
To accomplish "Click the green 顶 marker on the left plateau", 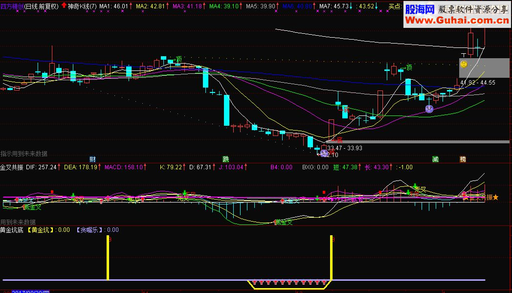I will coord(179,59).
